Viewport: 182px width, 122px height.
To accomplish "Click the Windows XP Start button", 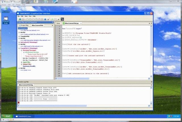I will pos(7,116).
